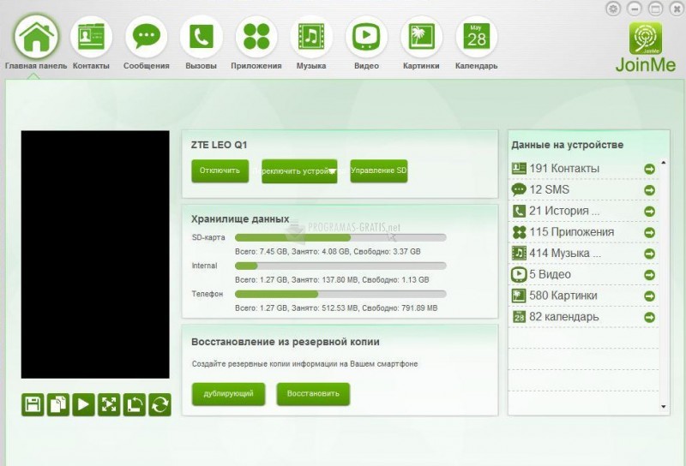The image size is (686, 466).
Task: Copy screen using the copy icon
Action: click(58, 404)
